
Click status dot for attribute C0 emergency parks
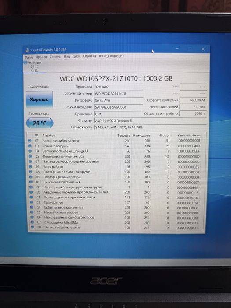[x=31, y=192]
